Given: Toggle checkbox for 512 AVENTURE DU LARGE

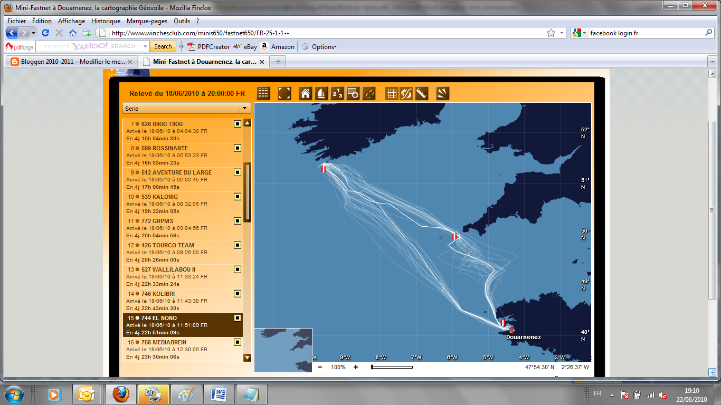Looking at the screenshot, I should point(238,172).
